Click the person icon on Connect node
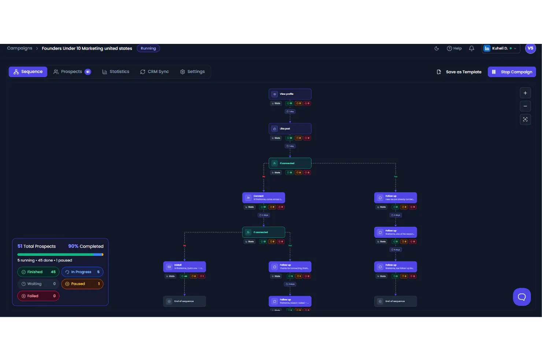The width and height of the screenshot is (542, 361). point(248,198)
